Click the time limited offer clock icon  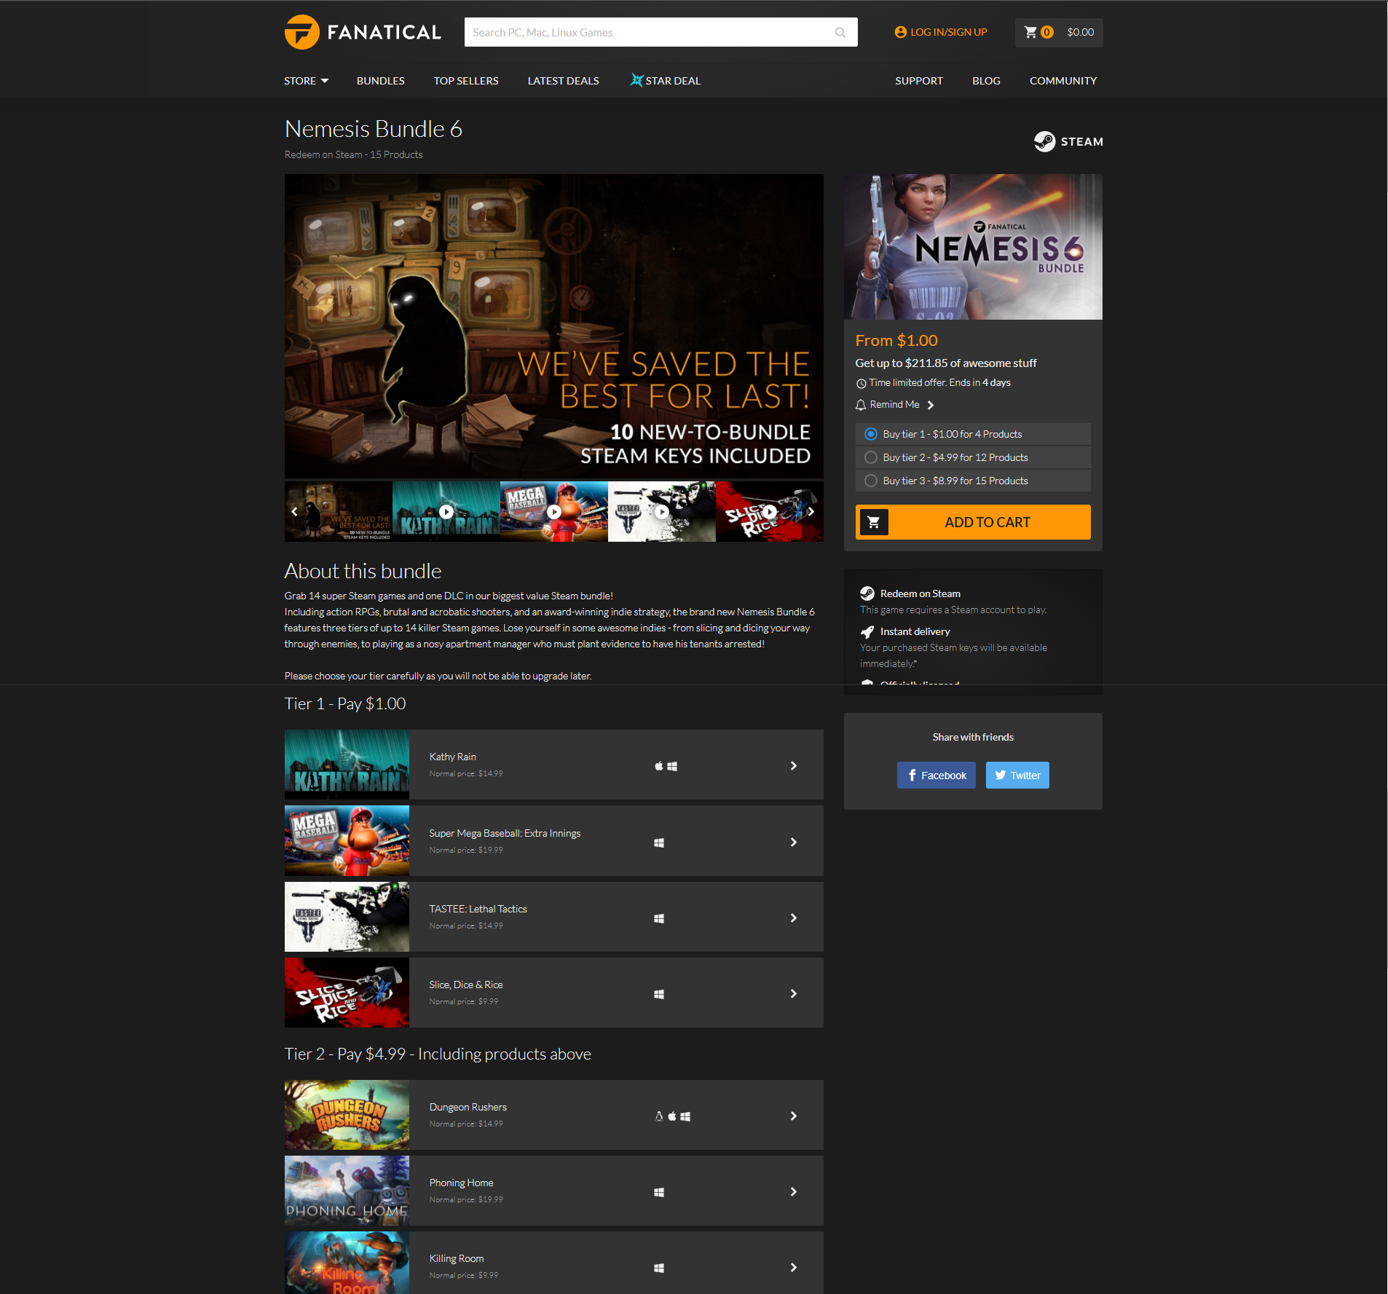pos(861,383)
